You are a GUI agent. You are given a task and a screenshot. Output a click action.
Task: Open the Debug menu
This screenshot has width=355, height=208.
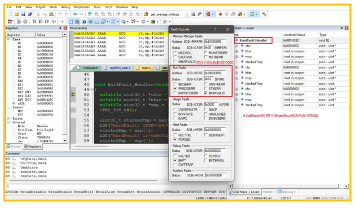[65, 7]
